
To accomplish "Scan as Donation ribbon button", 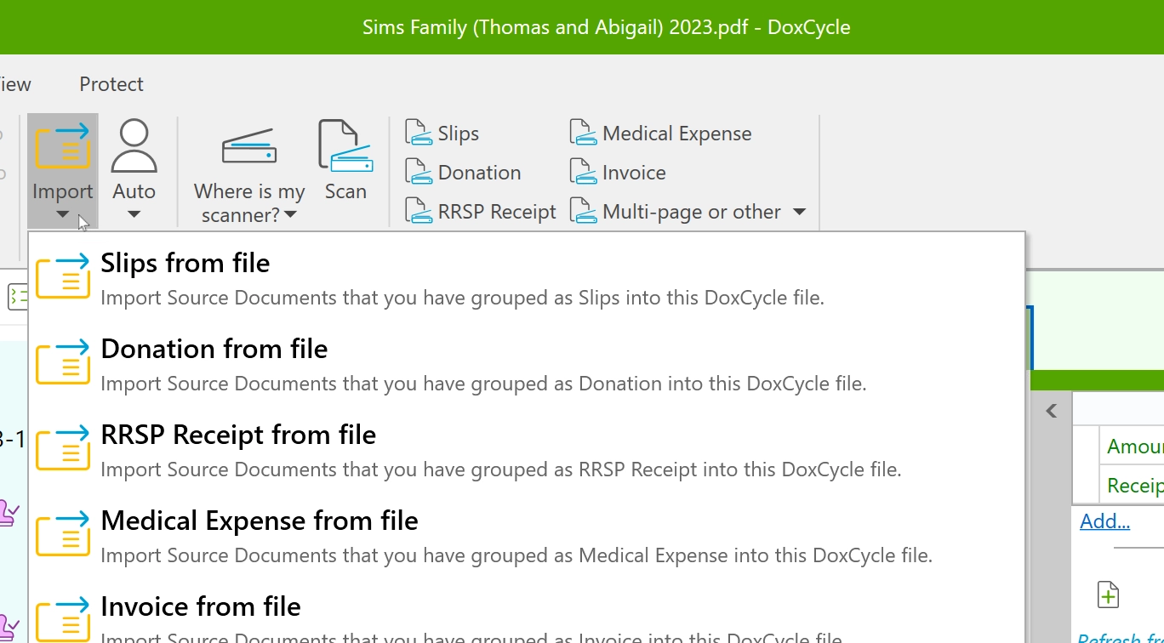I will coord(463,173).
